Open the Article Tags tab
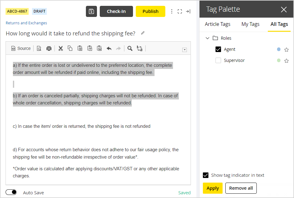The height and width of the screenshot is (198, 294). (218, 24)
